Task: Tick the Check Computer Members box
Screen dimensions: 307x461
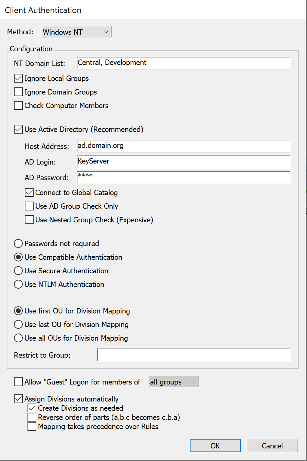Action: coord(18,106)
